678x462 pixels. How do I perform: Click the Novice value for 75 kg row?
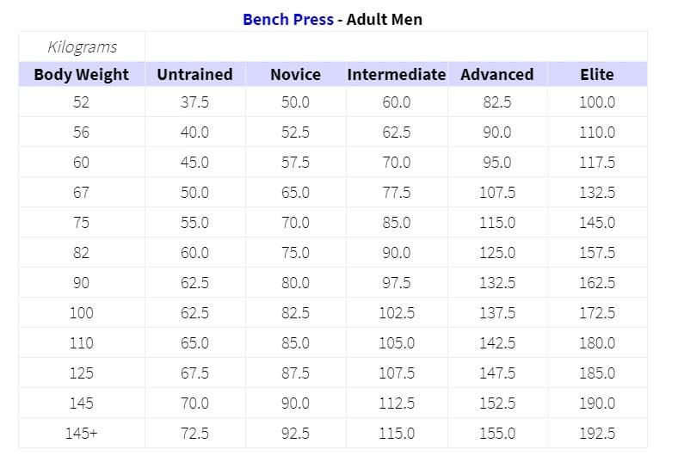[295, 222]
